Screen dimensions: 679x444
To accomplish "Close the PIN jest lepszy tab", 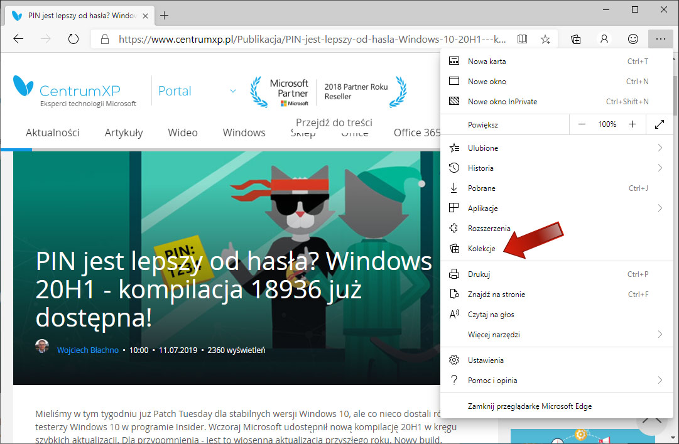I will click(x=146, y=16).
